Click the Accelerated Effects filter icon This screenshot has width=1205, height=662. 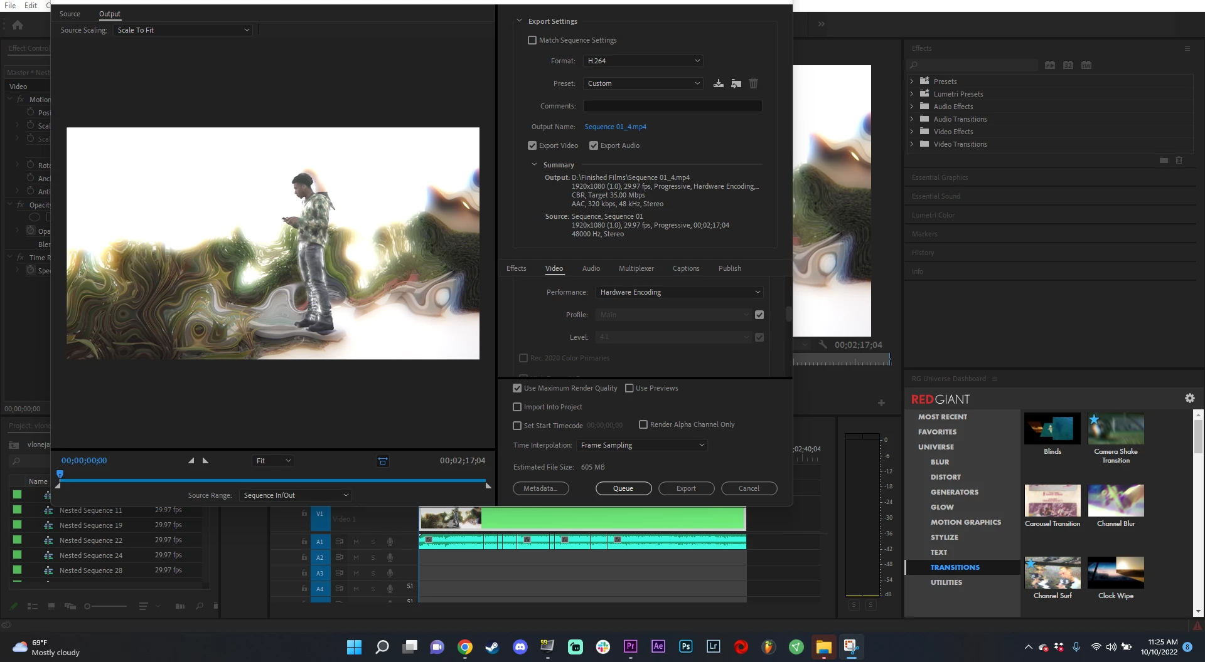(1050, 65)
